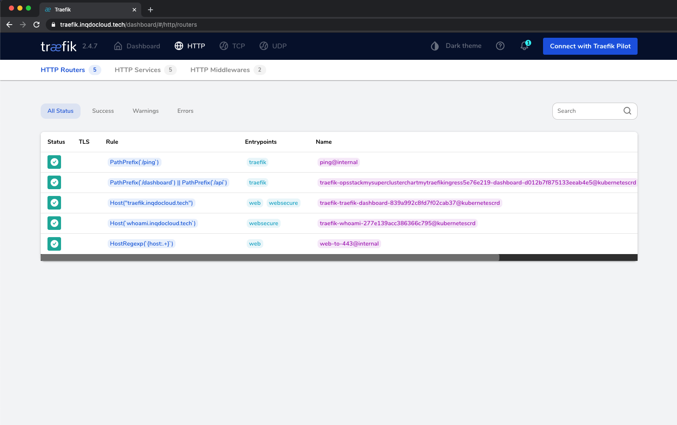677x425 pixels.
Task: Select the All Status filter
Action: point(61,111)
